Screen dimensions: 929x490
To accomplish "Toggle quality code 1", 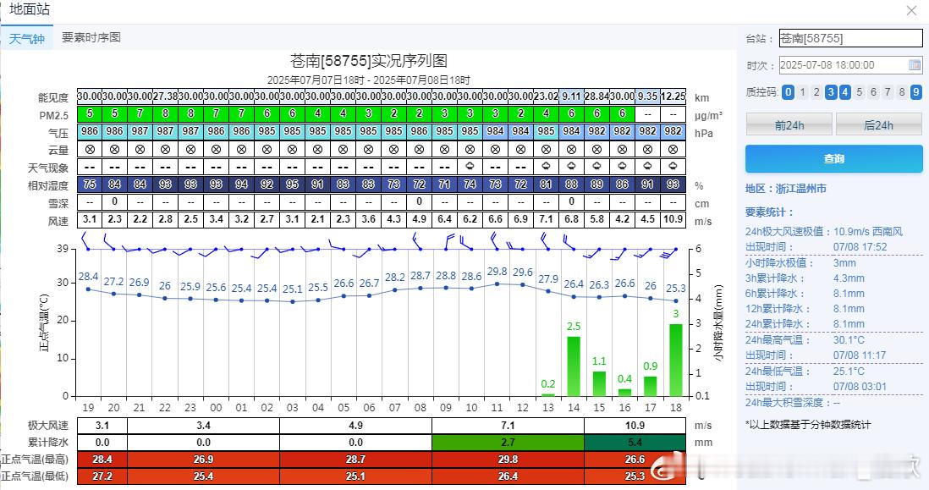I will [x=802, y=92].
